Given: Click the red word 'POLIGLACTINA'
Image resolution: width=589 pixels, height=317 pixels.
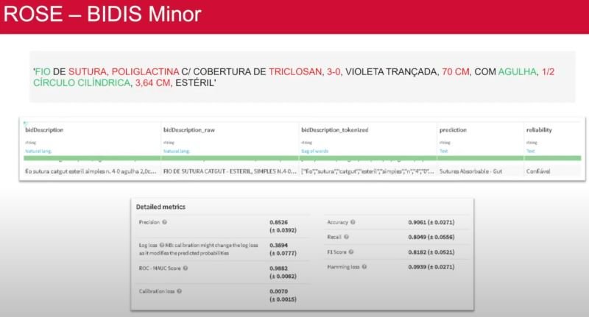Looking at the screenshot, I should 145,71.
